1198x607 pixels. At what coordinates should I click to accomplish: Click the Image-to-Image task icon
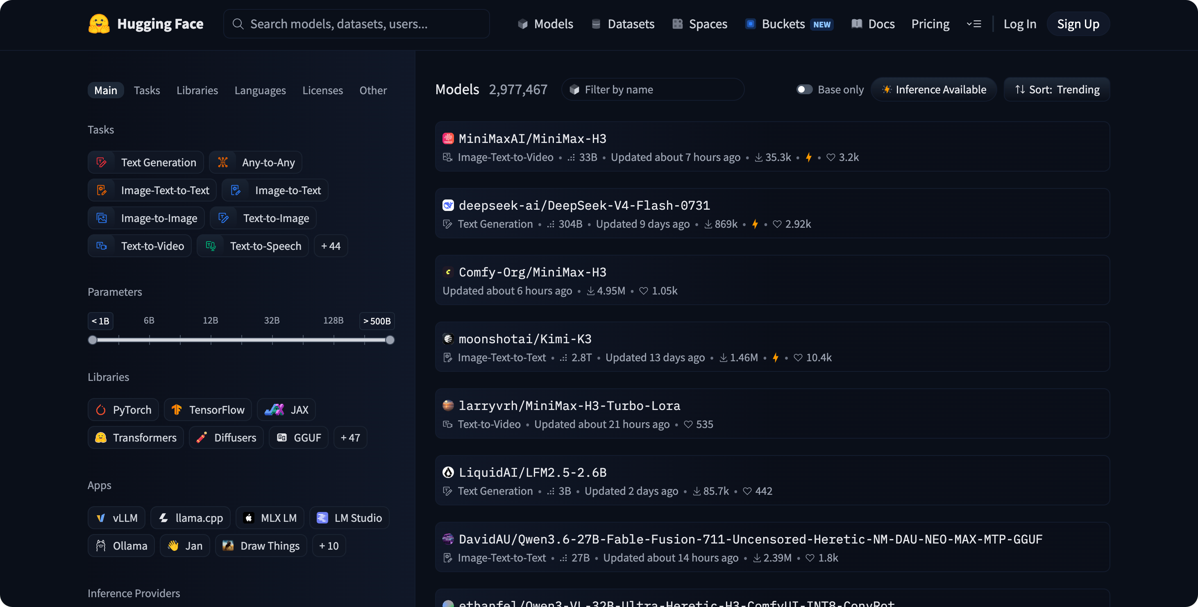101,218
